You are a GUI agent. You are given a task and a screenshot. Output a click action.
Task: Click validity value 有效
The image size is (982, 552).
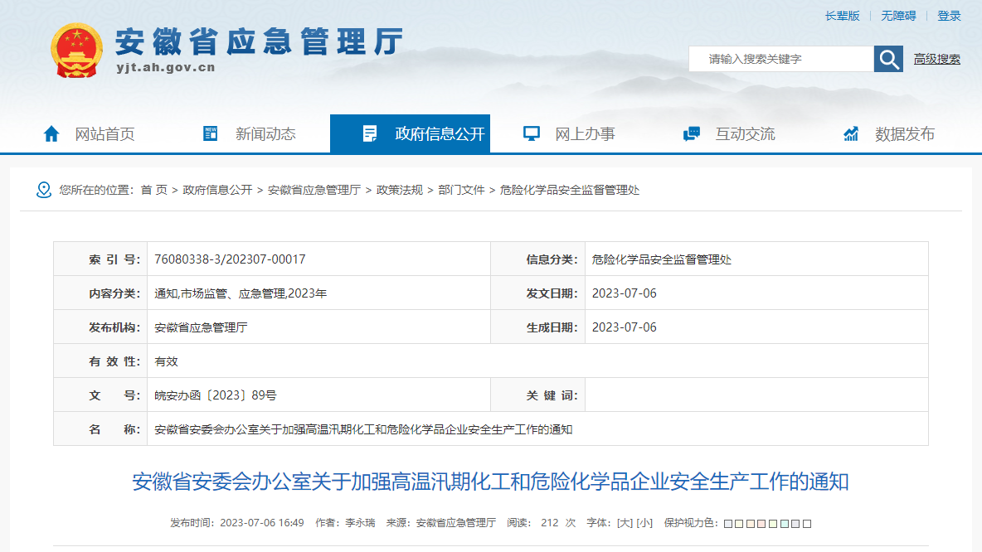[x=166, y=361]
